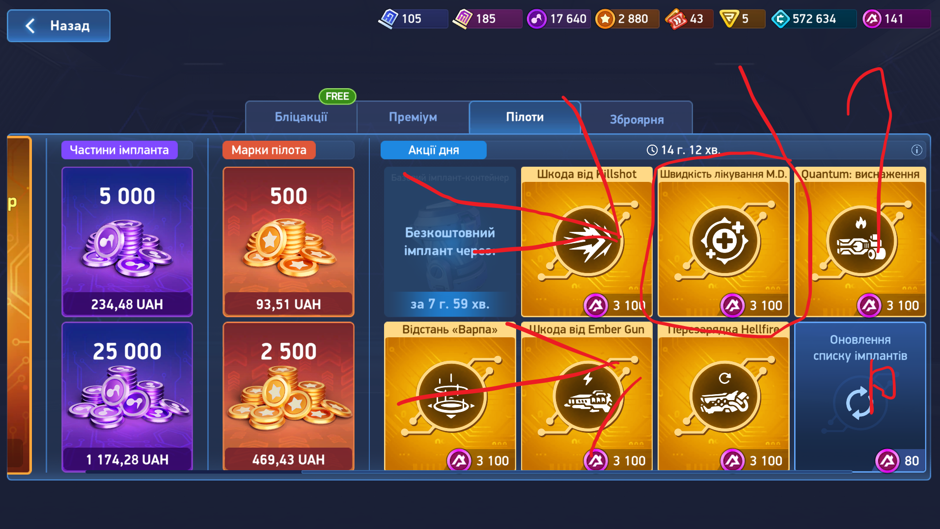Viewport: 940px width, 529px height.
Task: Open the Збройрня tab
Action: [x=637, y=119]
